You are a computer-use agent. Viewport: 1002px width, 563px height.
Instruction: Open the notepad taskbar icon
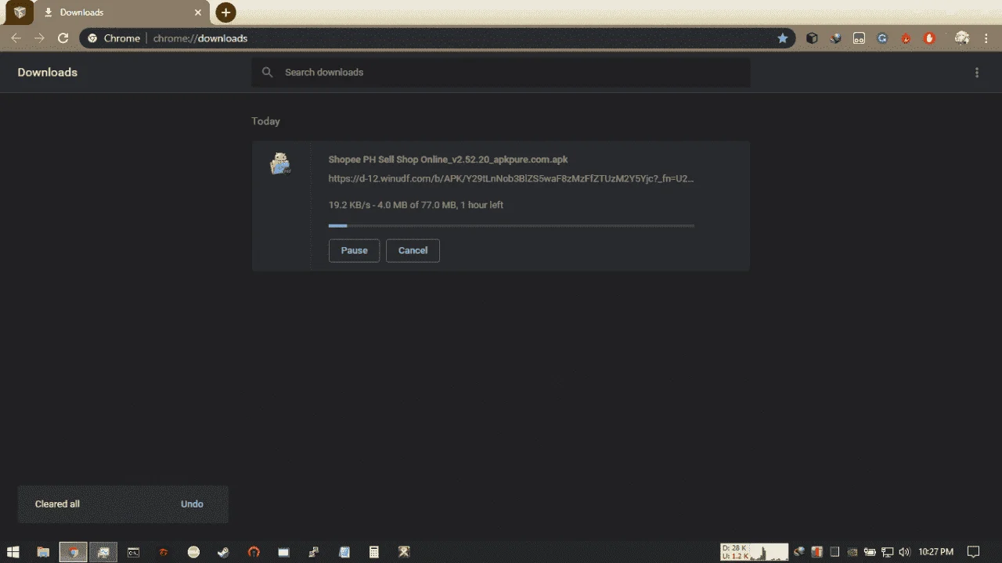[x=344, y=552]
